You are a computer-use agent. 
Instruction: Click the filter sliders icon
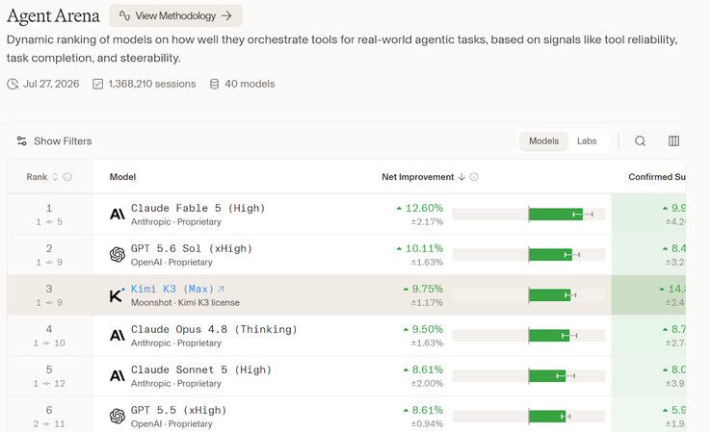click(x=21, y=141)
